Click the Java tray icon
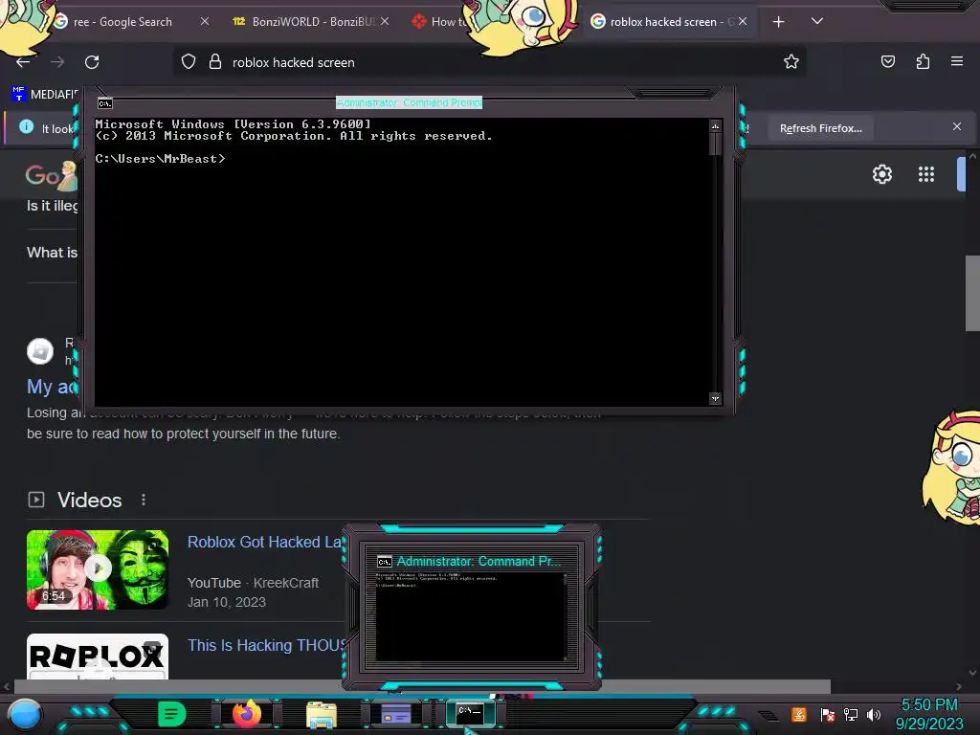 pyautogui.click(x=798, y=714)
